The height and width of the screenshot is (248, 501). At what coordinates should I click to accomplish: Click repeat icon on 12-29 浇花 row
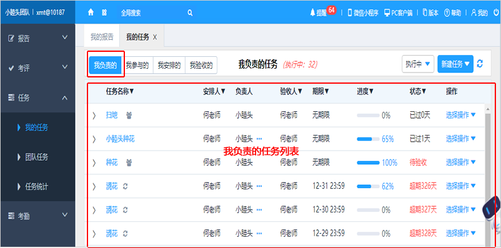tap(125, 234)
